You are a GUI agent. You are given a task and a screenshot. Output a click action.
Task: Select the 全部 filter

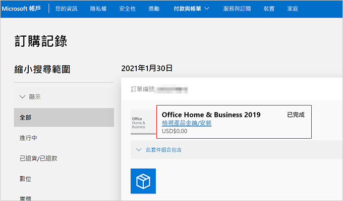coord(64,117)
